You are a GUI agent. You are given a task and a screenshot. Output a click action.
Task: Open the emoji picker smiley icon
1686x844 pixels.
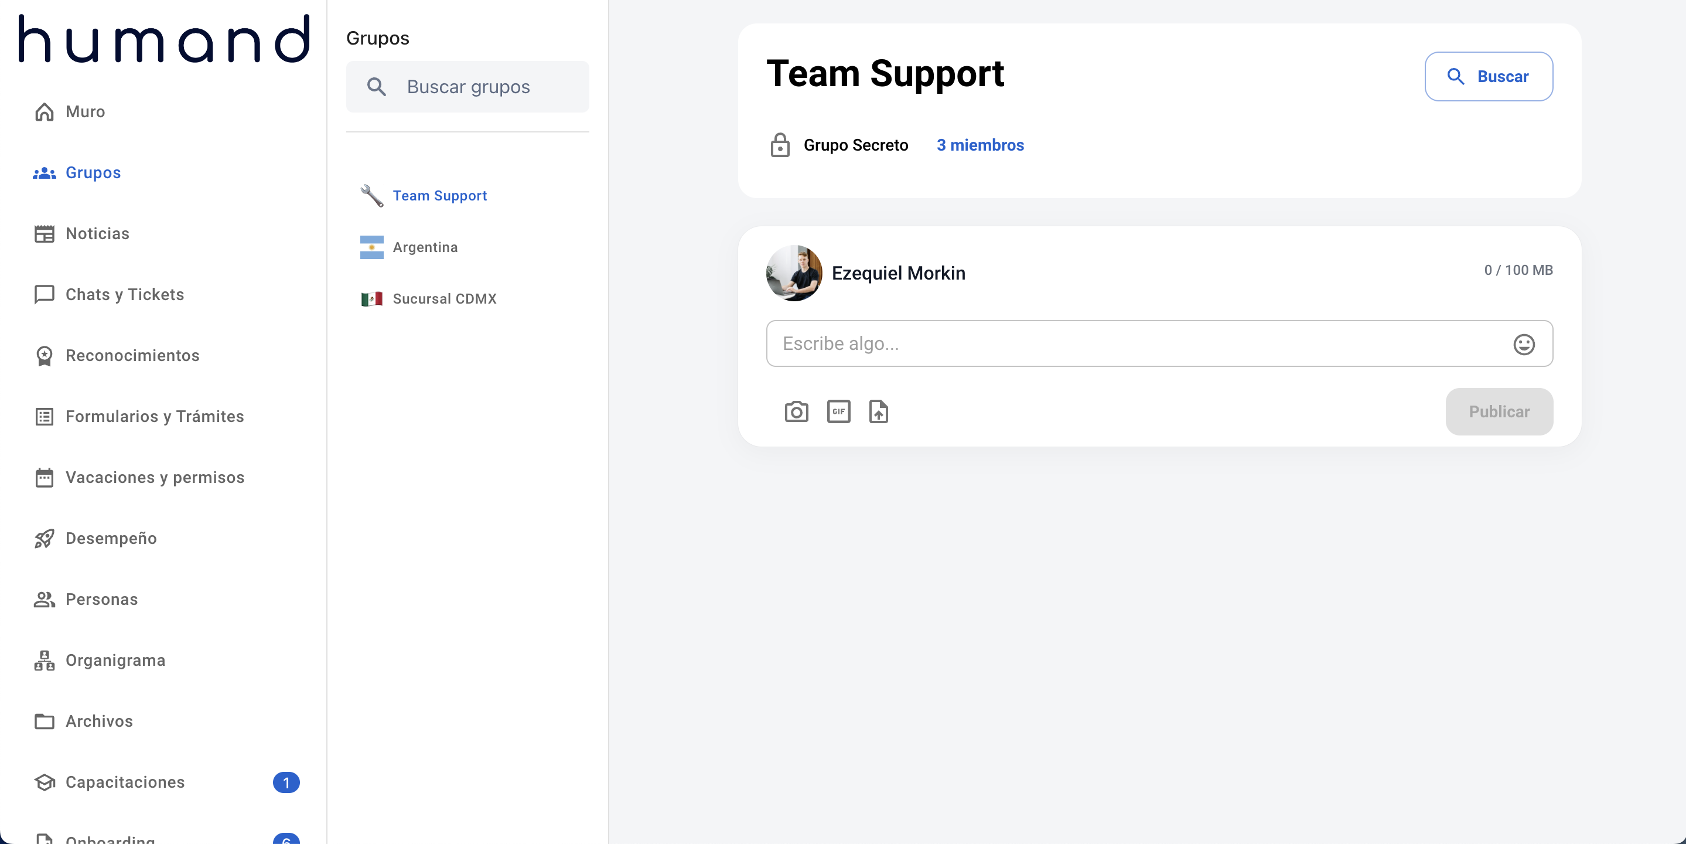[1524, 345]
